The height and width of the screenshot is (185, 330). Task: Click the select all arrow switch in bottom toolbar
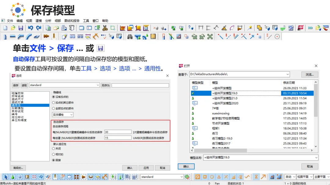click(5, 177)
